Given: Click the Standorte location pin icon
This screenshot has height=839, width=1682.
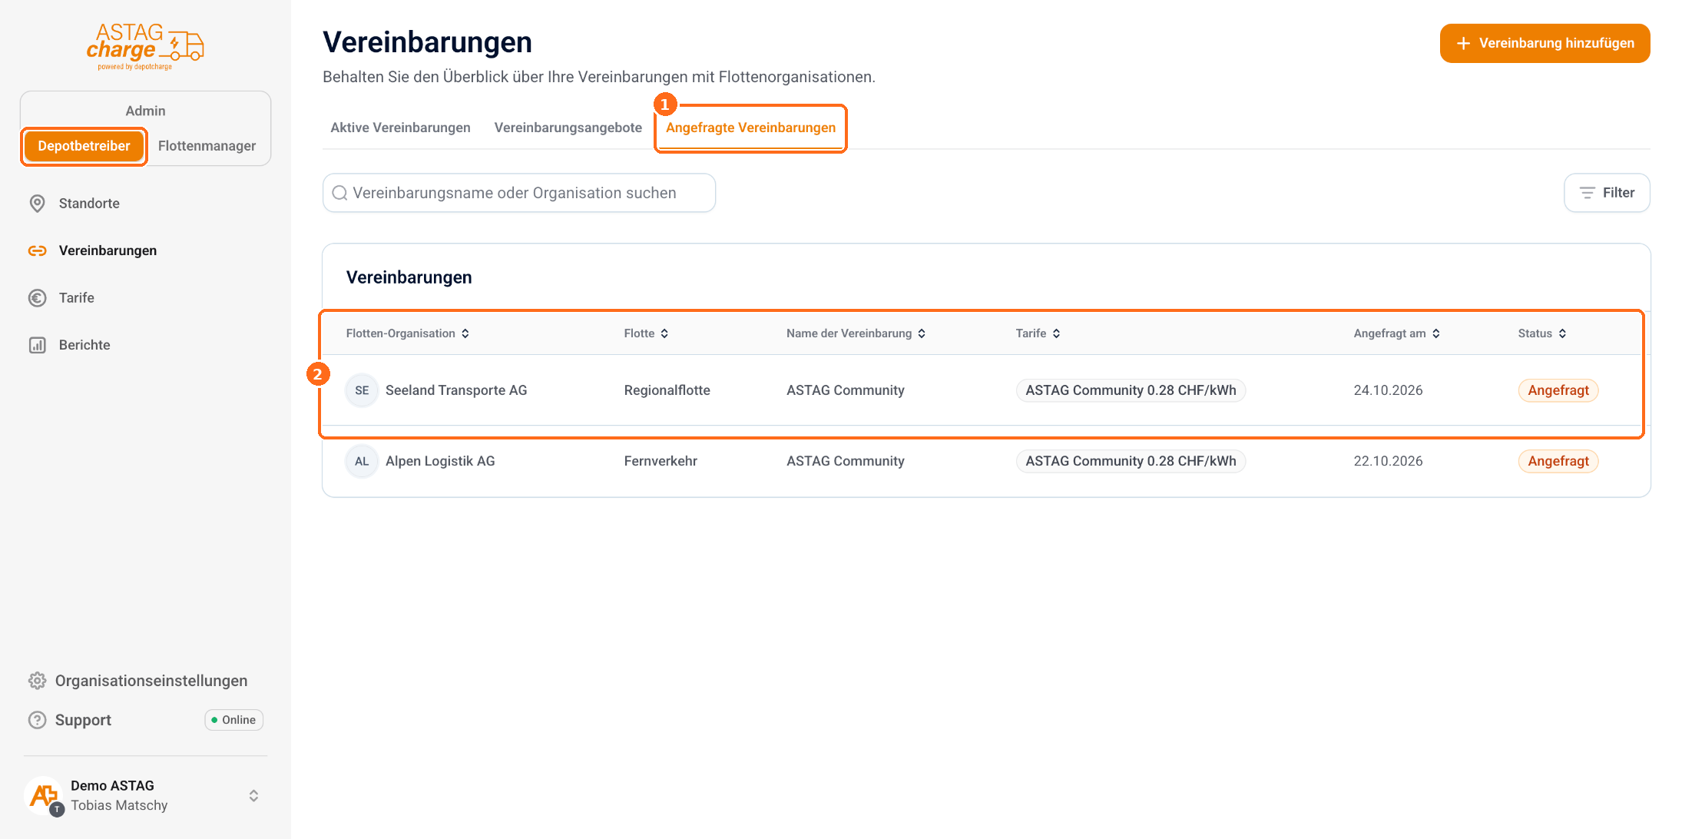Looking at the screenshot, I should (x=37, y=204).
